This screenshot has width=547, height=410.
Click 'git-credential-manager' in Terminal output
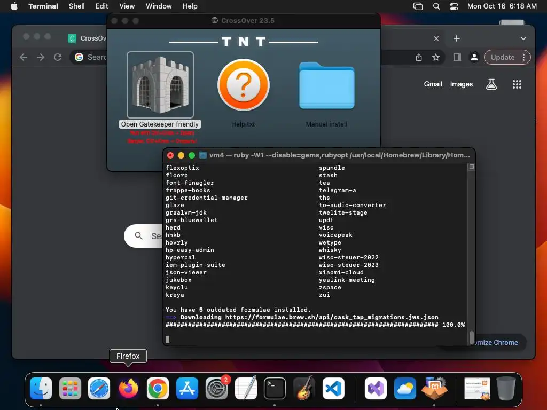click(x=207, y=198)
